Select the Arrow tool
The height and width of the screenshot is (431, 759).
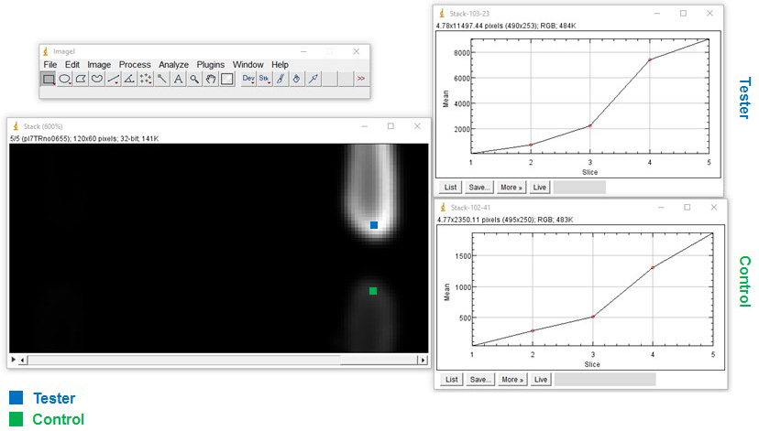pyautogui.click(x=313, y=79)
